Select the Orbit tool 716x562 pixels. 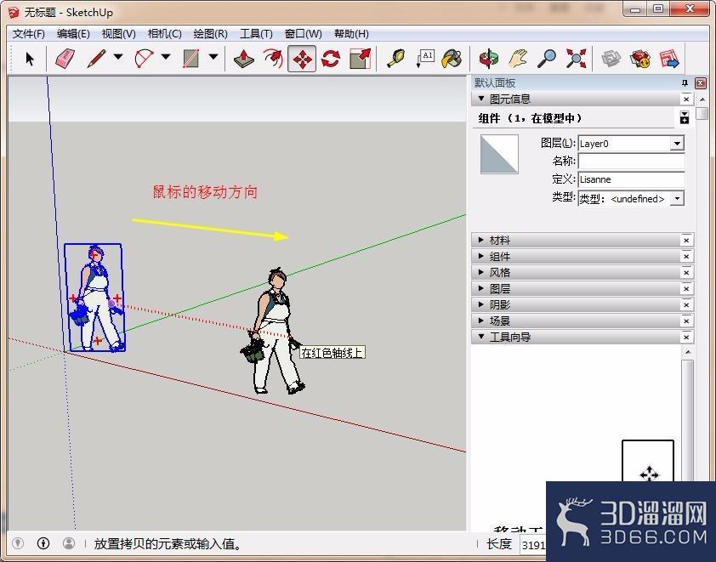tap(489, 59)
